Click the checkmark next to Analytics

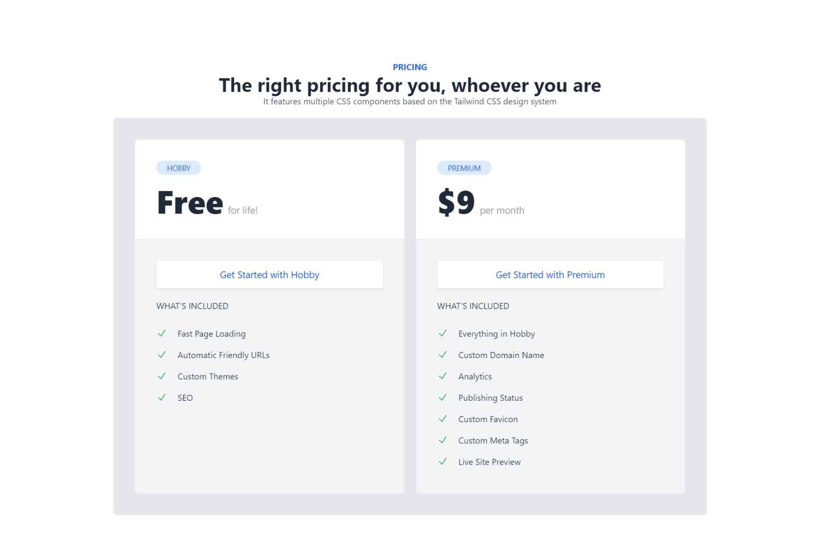[443, 376]
